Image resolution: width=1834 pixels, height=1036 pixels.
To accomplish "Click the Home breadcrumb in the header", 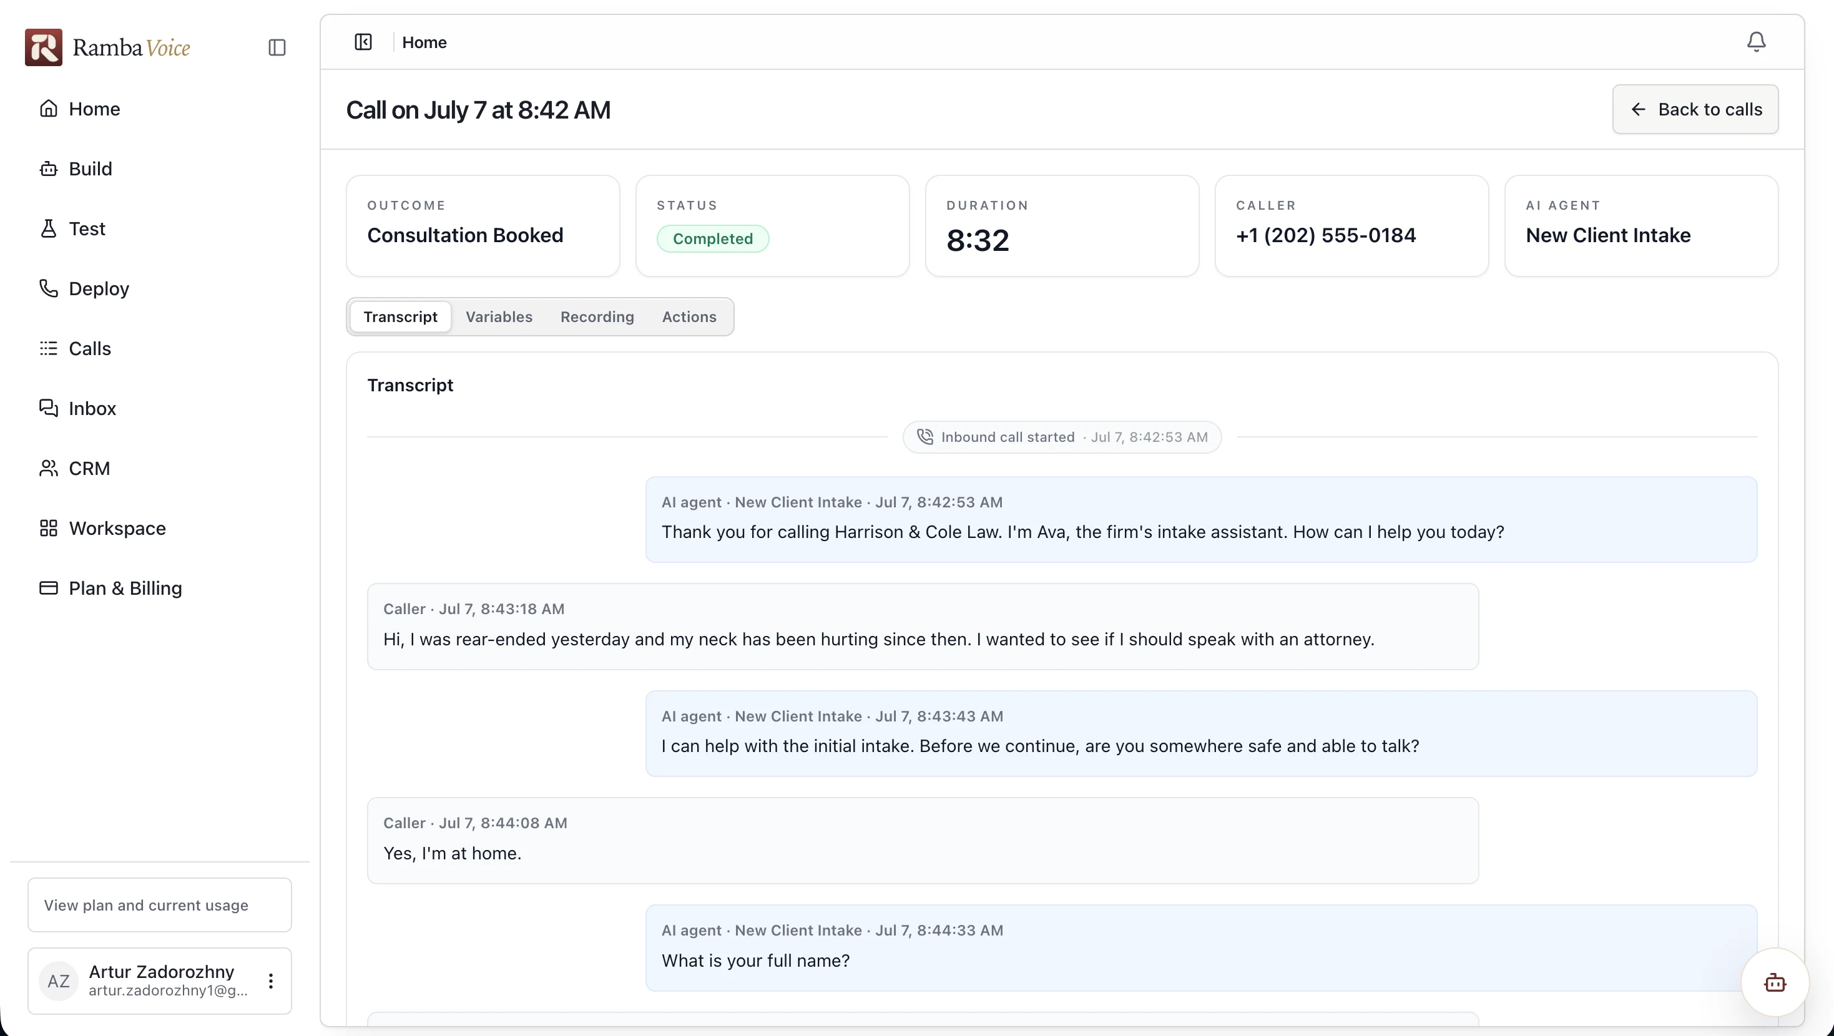I will point(424,42).
